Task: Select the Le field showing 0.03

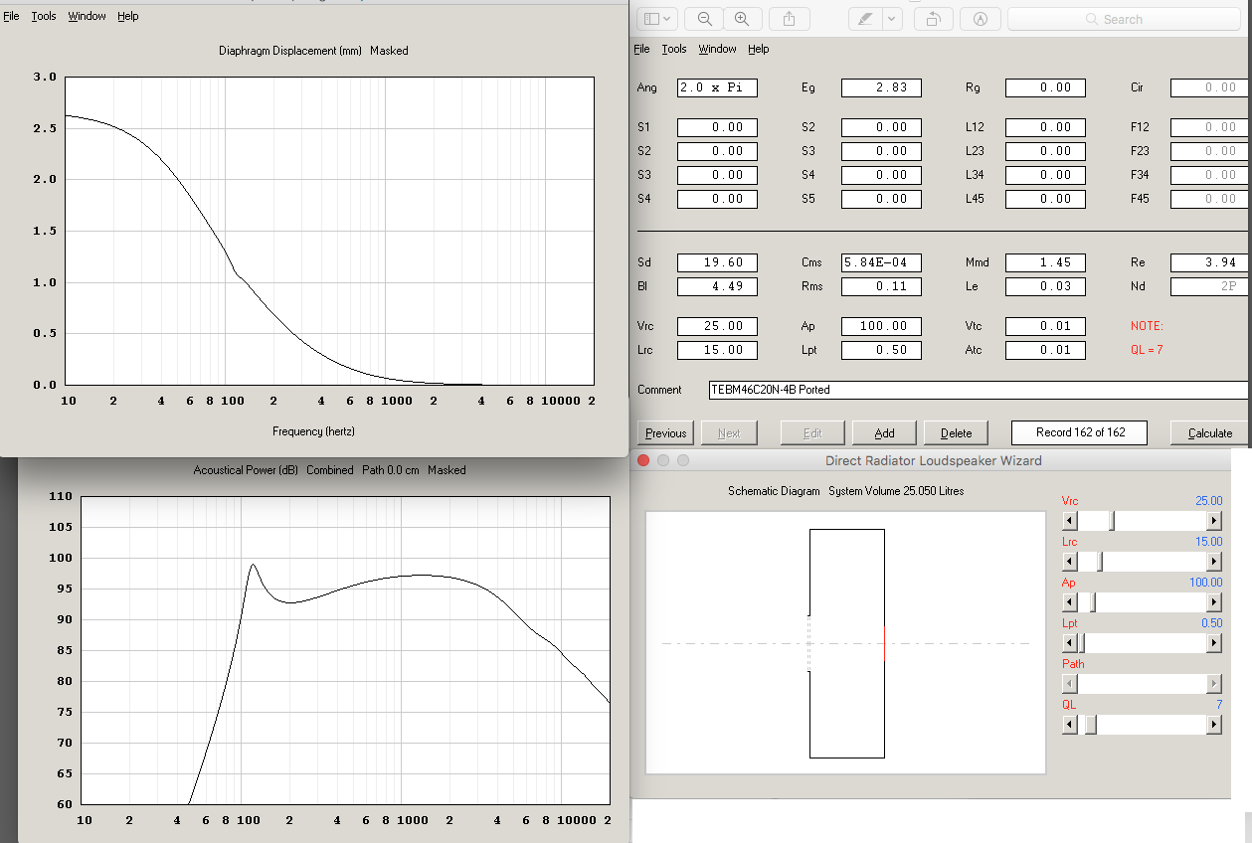Action: (x=1045, y=286)
